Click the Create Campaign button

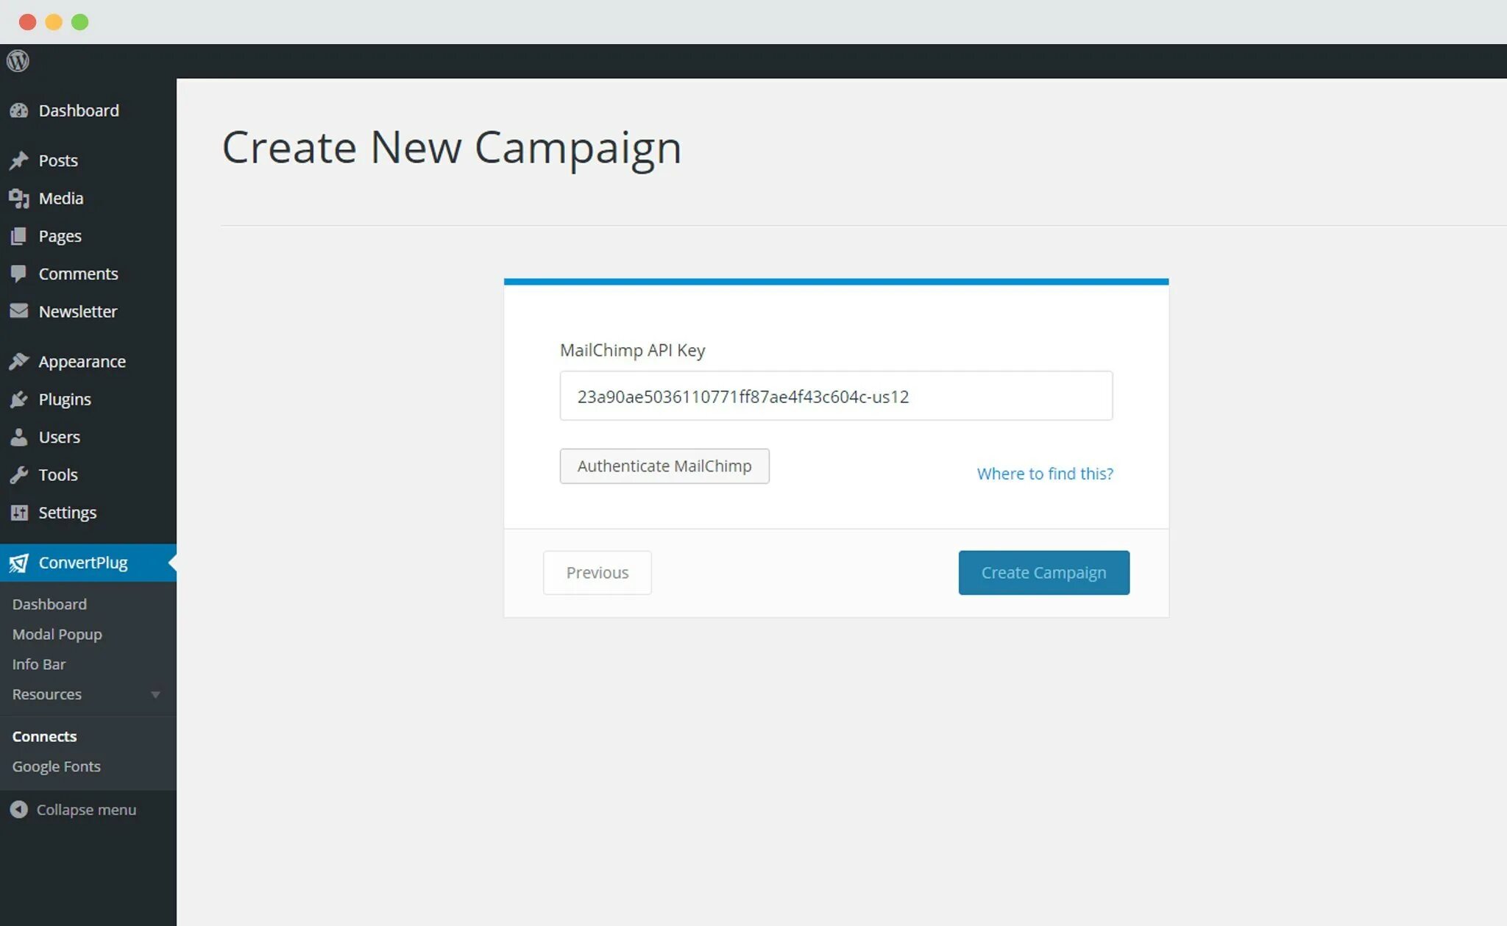[1043, 571]
